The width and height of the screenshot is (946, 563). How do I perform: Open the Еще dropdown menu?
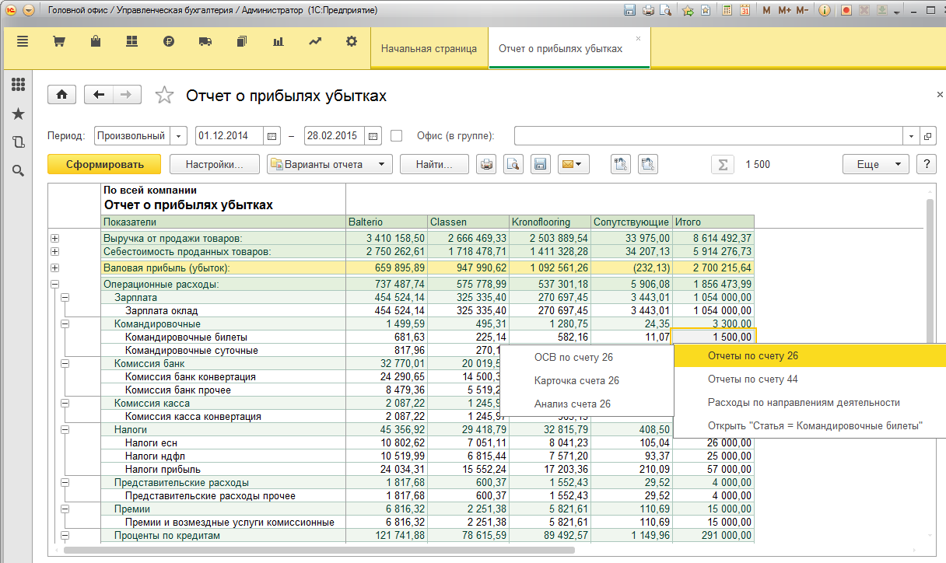pos(875,164)
